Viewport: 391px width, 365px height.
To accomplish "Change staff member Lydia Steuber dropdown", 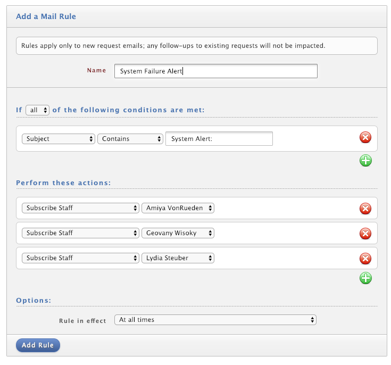I will [178, 258].
